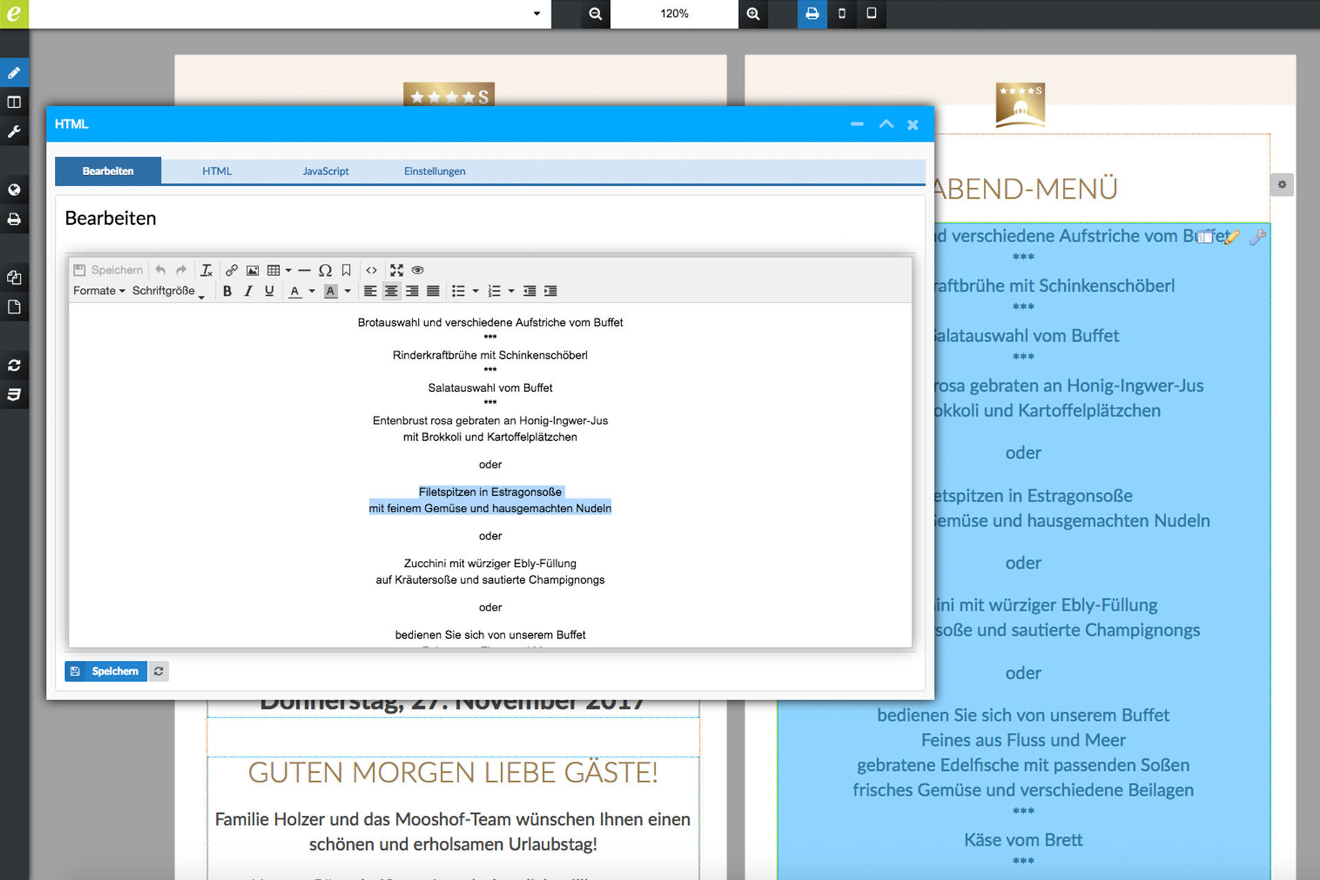1320x880 pixels.
Task: Open the source code view
Action: click(x=371, y=270)
